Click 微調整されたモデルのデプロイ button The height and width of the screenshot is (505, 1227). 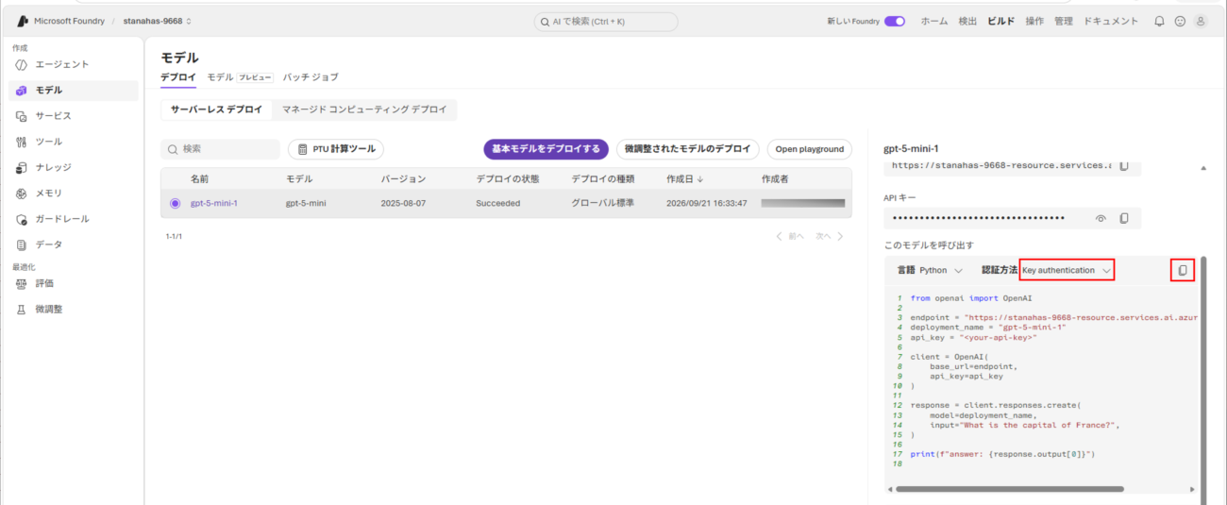tap(688, 149)
